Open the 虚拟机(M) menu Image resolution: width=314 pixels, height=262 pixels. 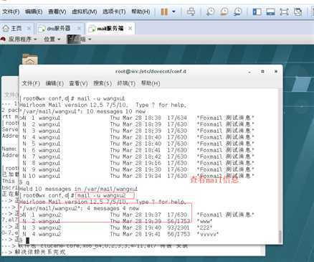(x=85, y=11)
